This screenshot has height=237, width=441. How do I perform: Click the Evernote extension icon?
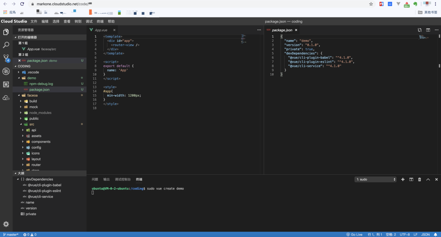415,4
